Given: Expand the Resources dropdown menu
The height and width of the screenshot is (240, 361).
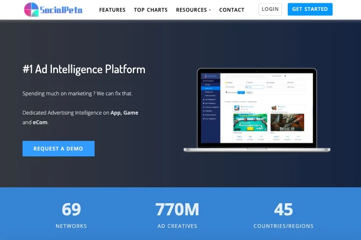Looking at the screenshot, I should point(193,9).
